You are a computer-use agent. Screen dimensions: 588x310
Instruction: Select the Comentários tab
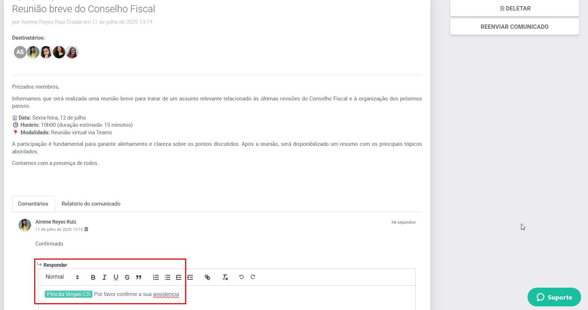point(33,204)
